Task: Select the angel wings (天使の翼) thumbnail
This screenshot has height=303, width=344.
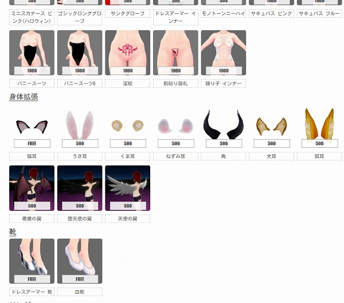Action: tap(127, 188)
